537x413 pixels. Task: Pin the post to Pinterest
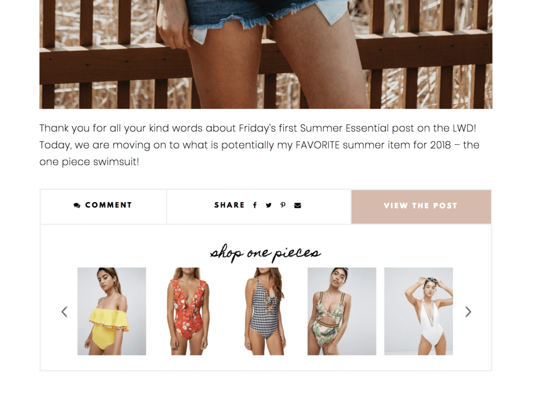coord(283,205)
